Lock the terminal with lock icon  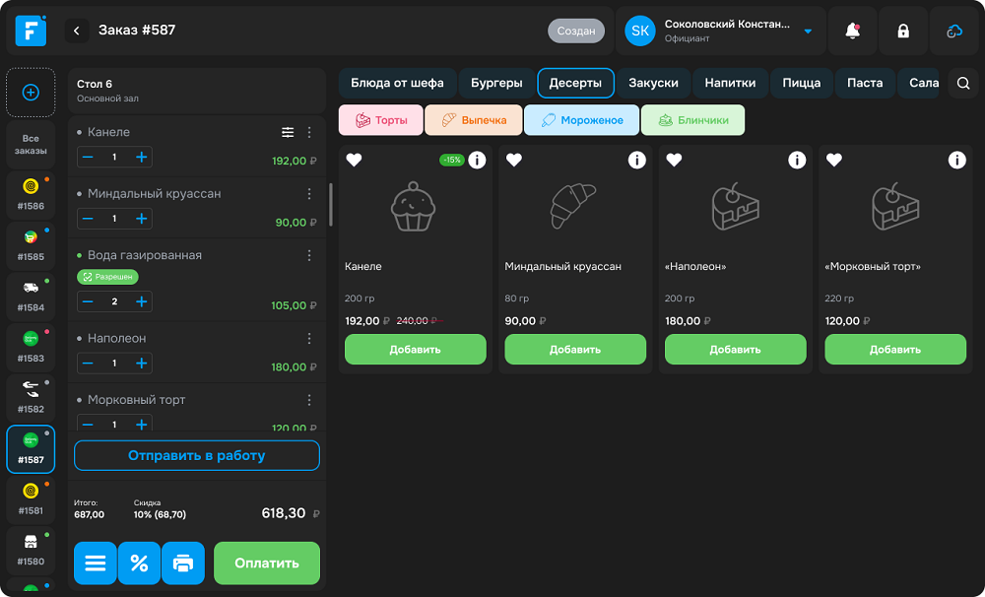(901, 31)
